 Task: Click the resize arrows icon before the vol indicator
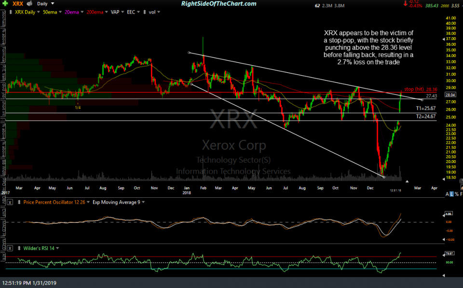(144, 12)
